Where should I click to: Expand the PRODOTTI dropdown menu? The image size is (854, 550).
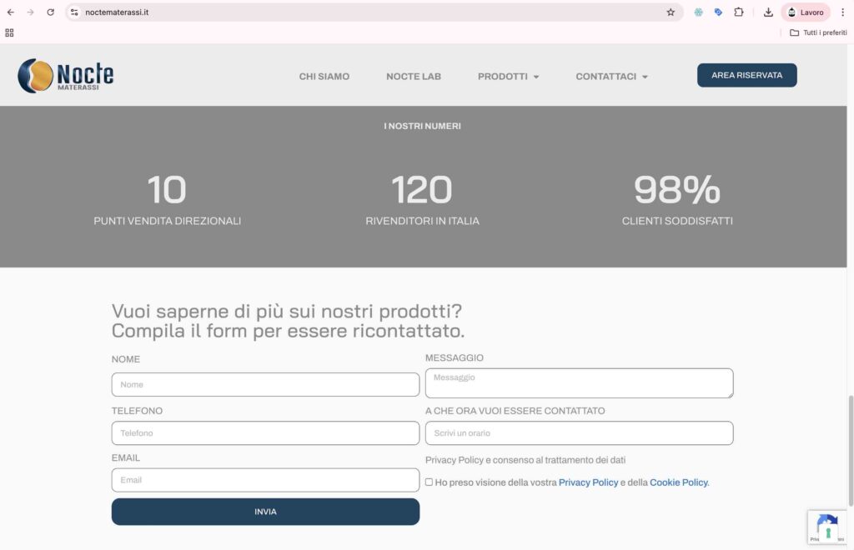click(508, 77)
